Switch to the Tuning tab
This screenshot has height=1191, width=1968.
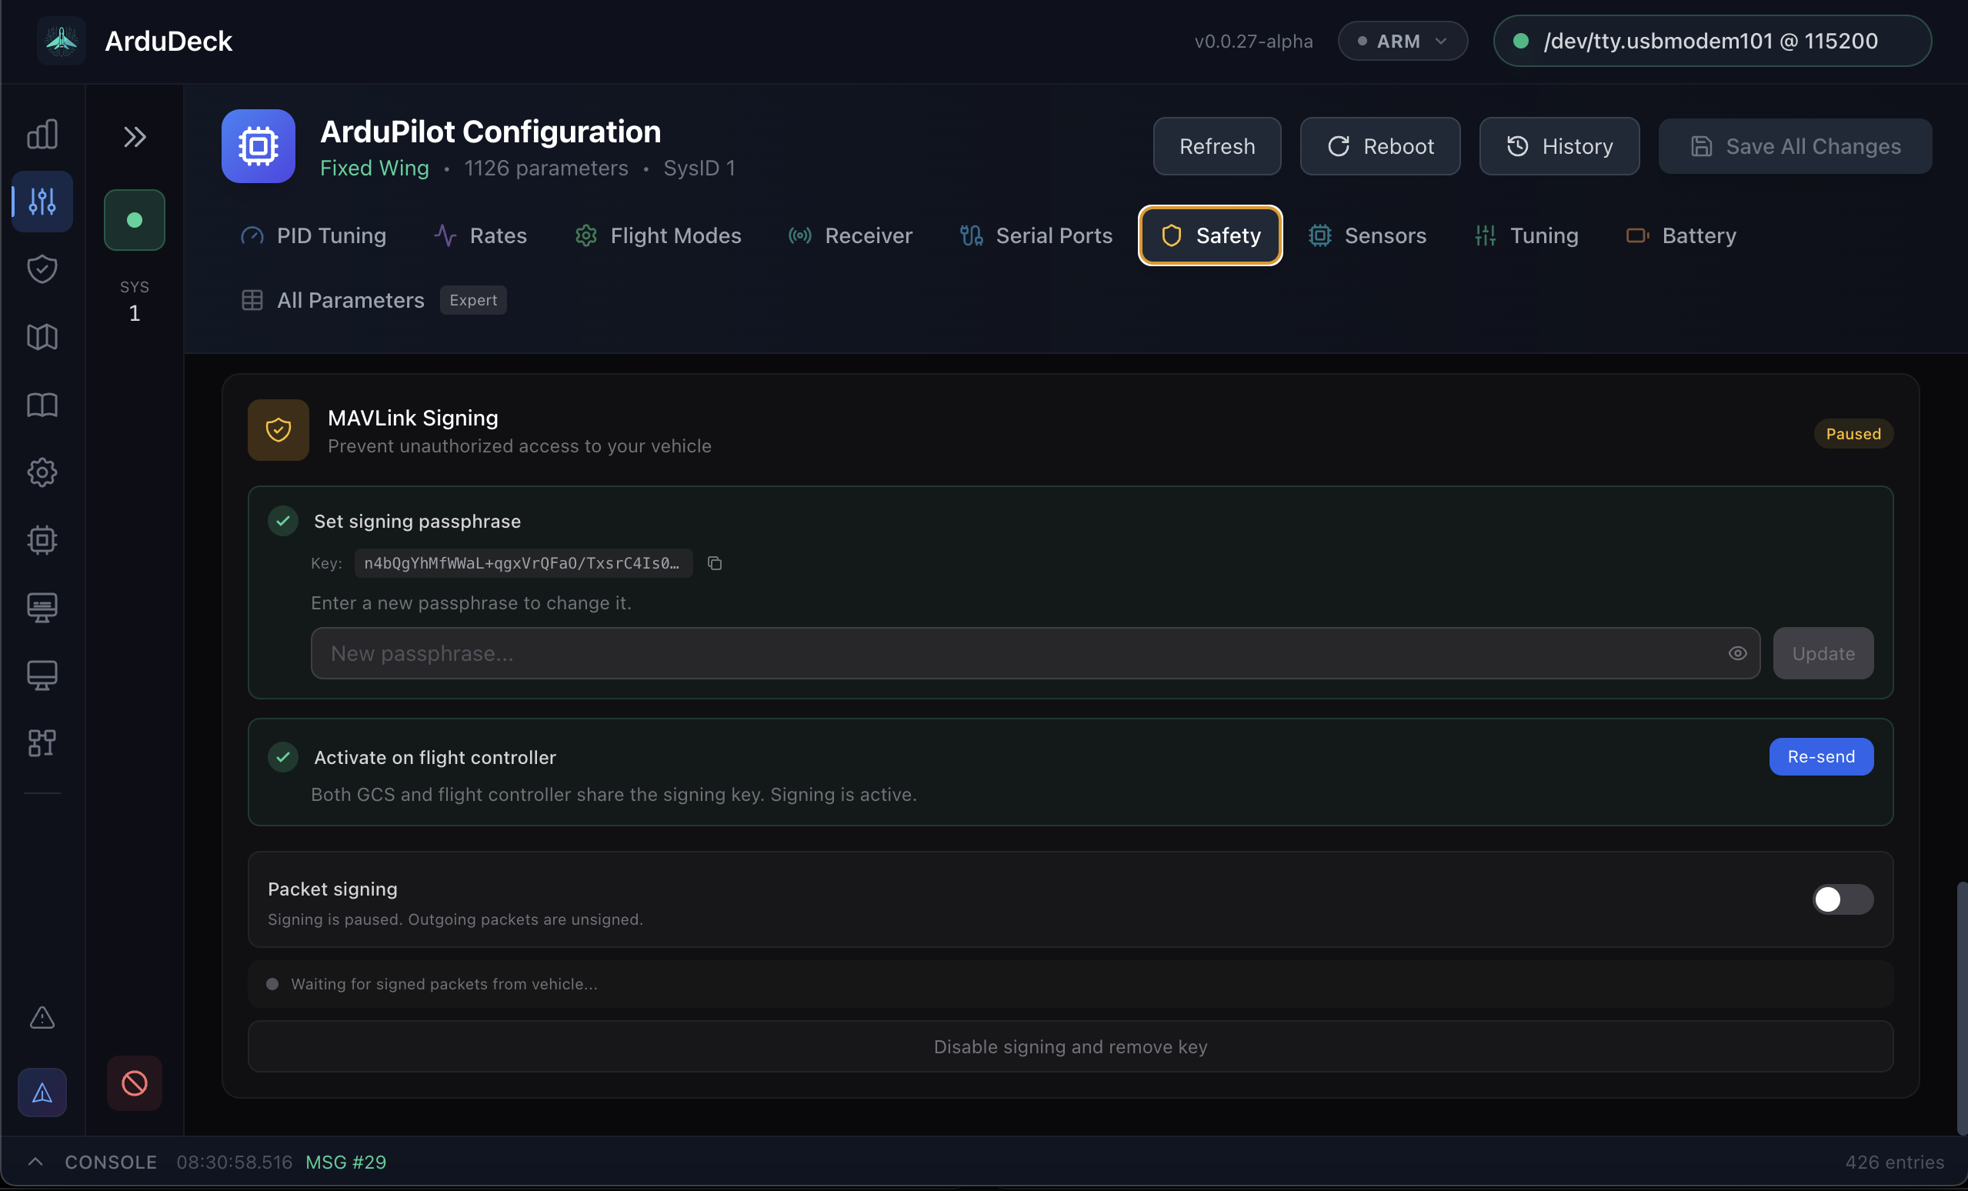click(1526, 235)
